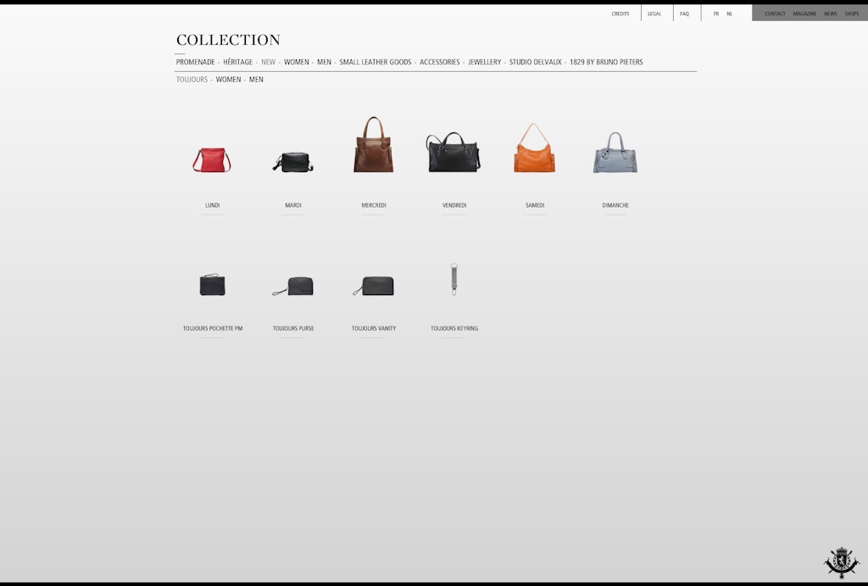Open the brown Mercredi tote image
868x586 pixels.
(374, 146)
